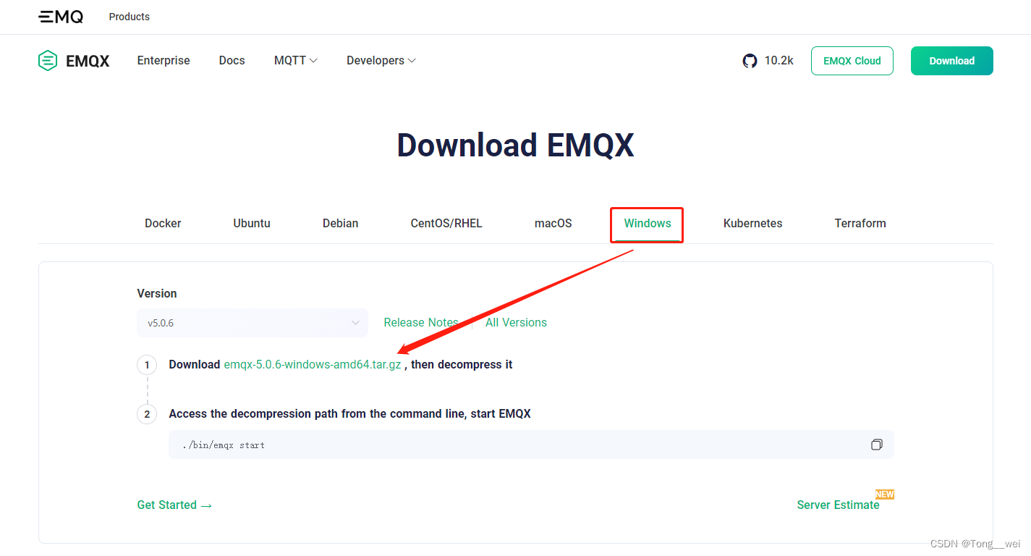Screen dimensions: 1031x556
Task: Click the 10.2k GitHub stars count
Action: [779, 61]
